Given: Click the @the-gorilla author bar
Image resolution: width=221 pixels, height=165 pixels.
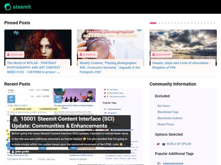Looking at the screenshot, I should 70,152.
